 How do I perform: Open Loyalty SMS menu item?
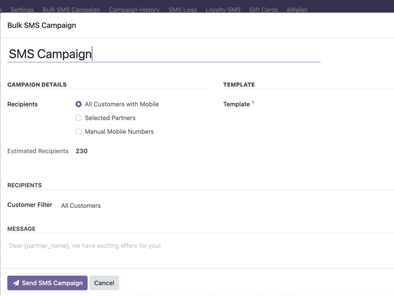coord(223,9)
